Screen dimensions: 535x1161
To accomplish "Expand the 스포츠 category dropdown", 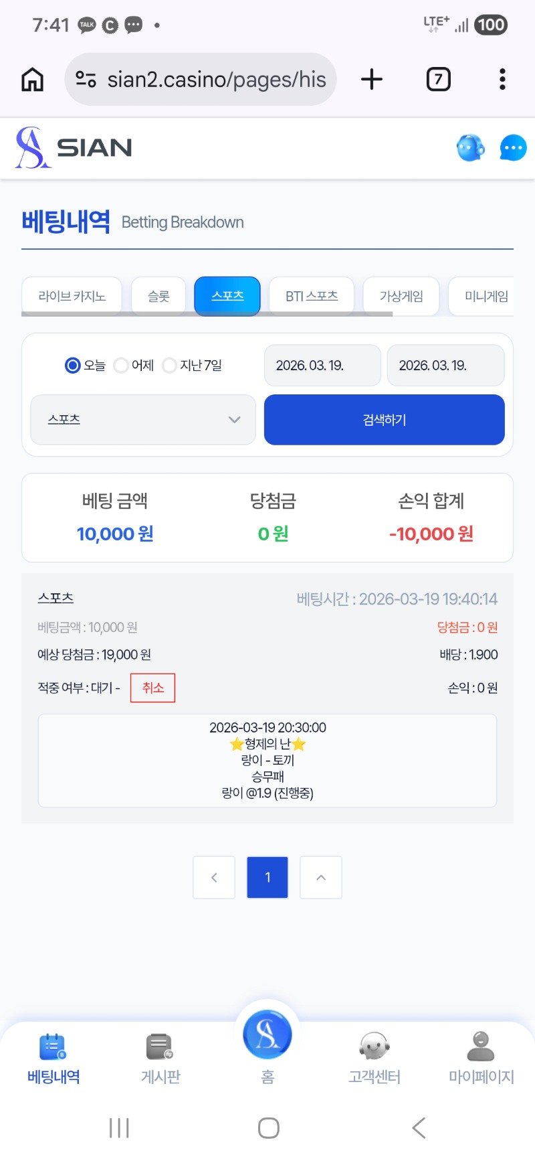I will (x=143, y=420).
